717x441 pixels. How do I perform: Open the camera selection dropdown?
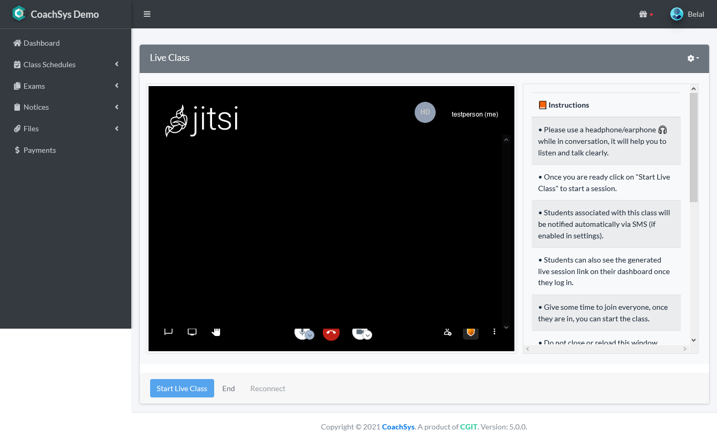[x=367, y=335]
